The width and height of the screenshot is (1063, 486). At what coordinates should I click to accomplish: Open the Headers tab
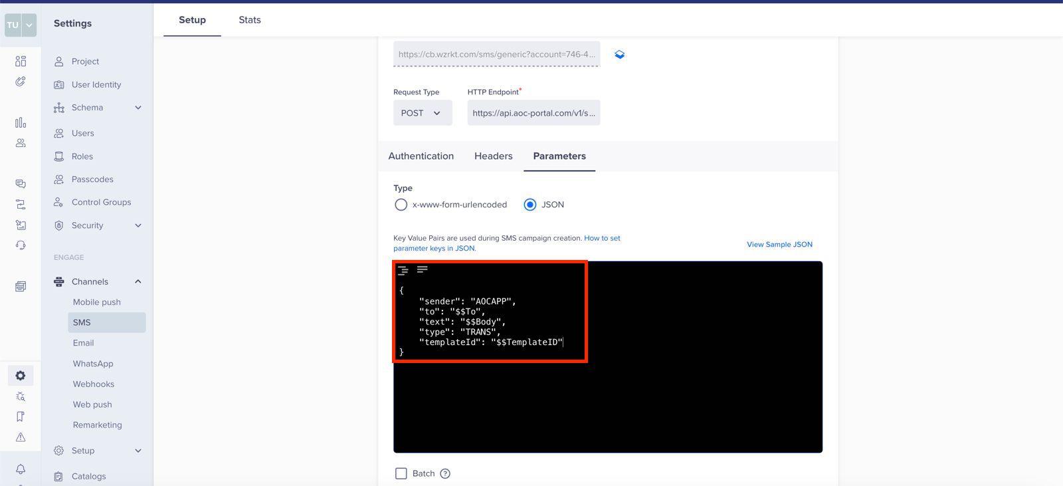493,156
